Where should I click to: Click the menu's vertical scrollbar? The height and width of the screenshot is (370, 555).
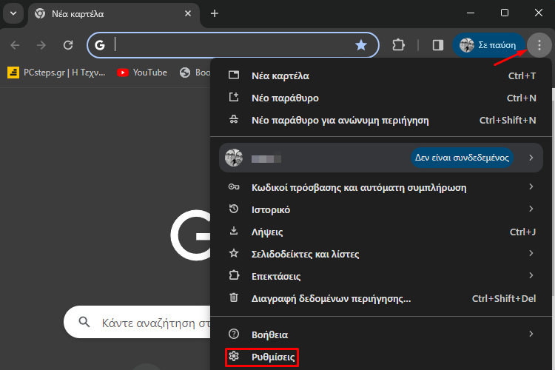tap(554, 198)
